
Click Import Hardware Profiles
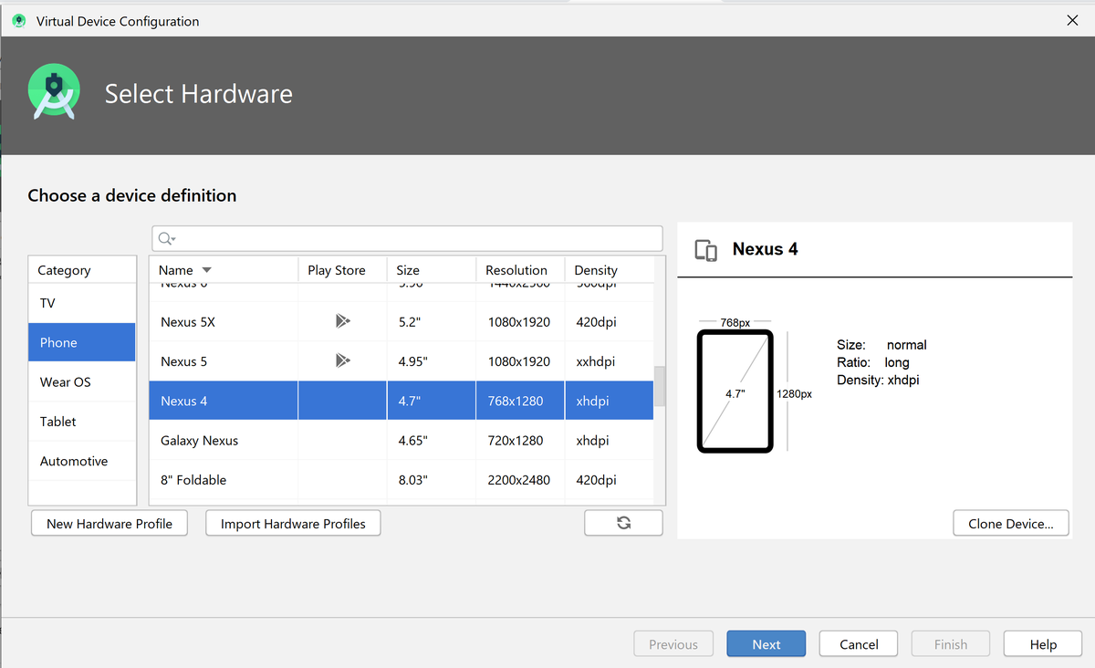293,523
